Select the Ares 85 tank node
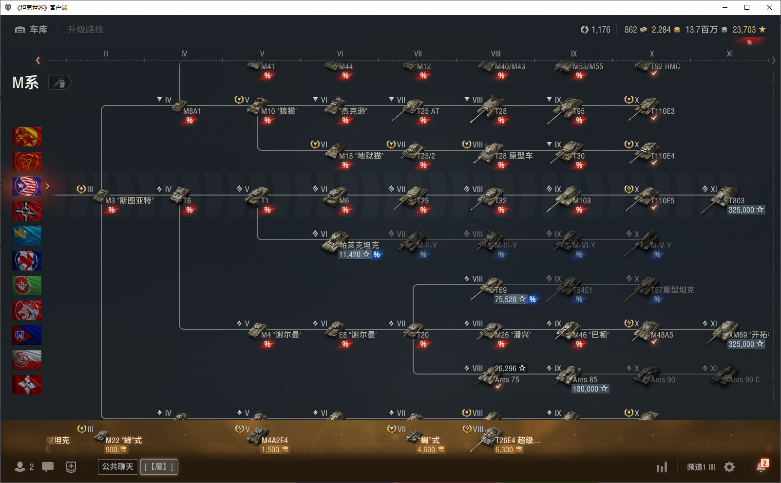 coord(577,378)
